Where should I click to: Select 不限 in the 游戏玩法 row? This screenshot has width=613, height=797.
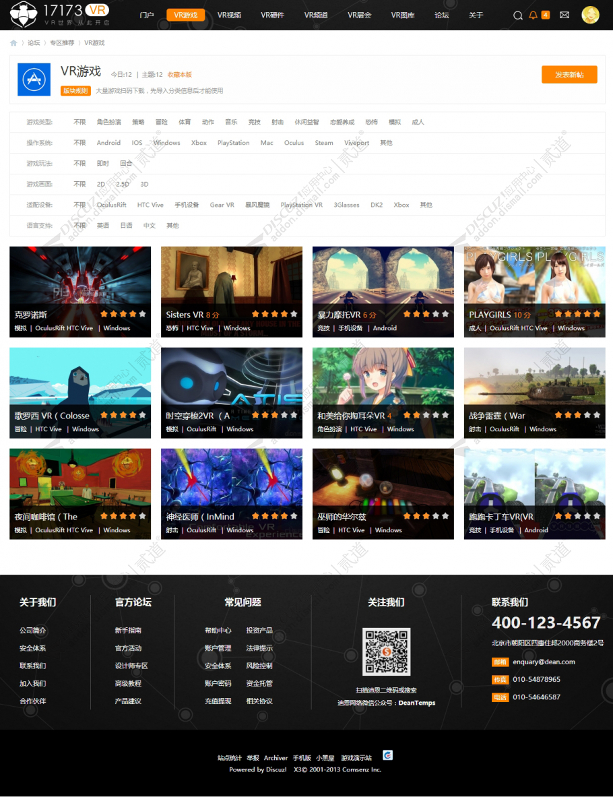tap(79, 163)
